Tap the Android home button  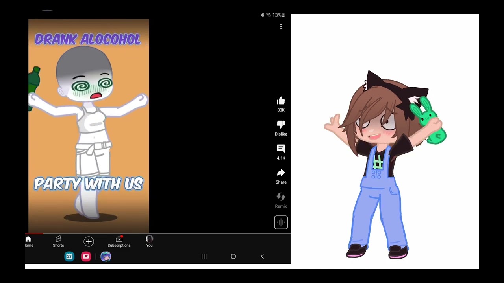coord(233,256)
